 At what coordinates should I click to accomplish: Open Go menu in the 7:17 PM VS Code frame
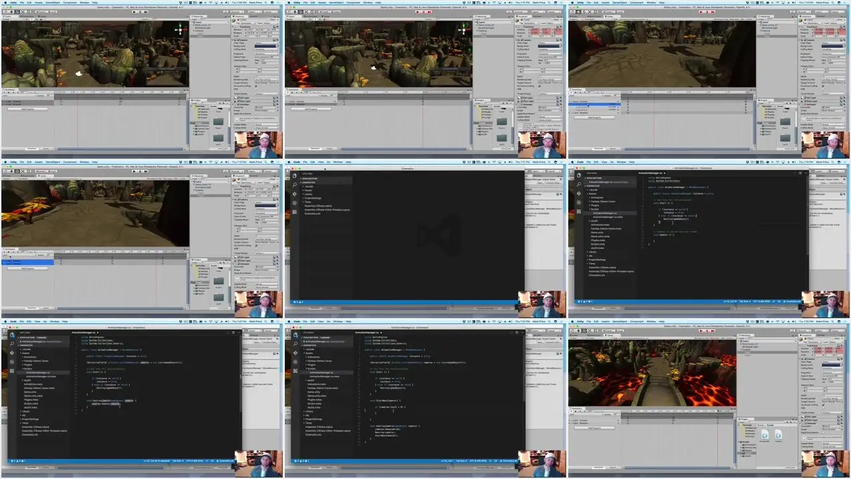point(328,162)
